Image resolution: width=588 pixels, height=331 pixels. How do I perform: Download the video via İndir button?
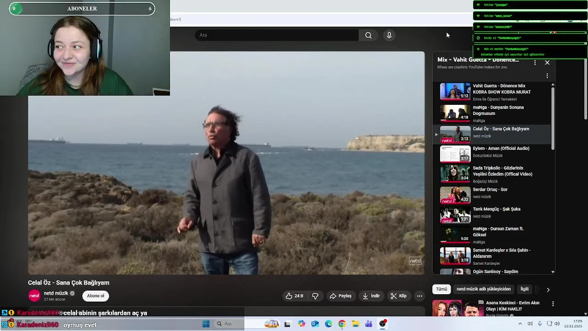pyautogui.click(x=371, y=296)
